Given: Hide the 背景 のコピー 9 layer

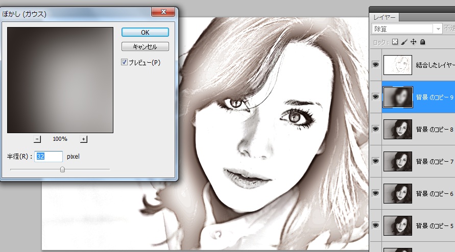Looking at the screenshot, I should (x=375, y=97).
